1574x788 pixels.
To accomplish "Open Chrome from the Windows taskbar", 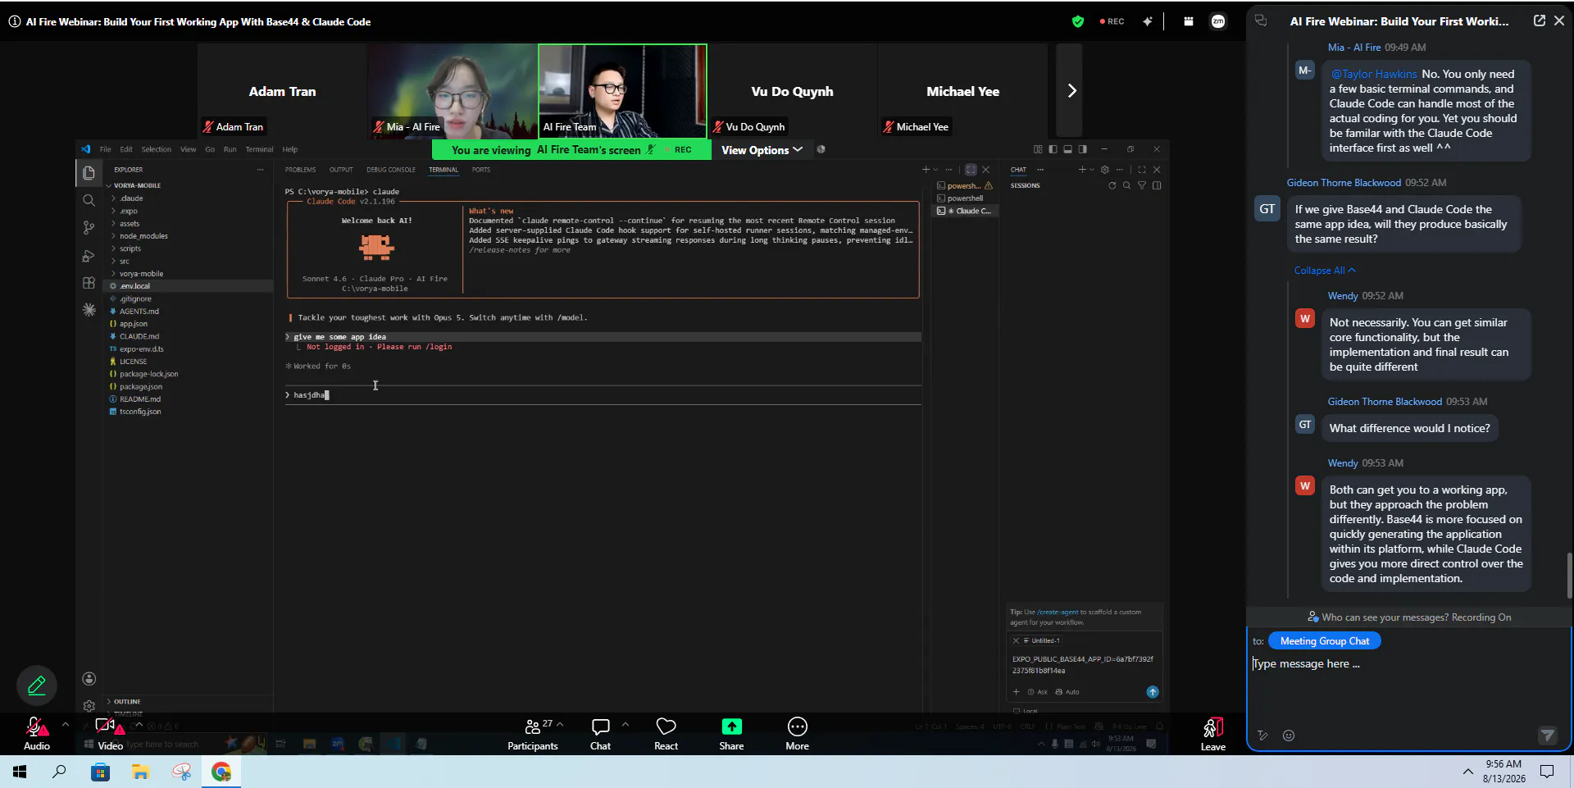I will pos(221,772).
